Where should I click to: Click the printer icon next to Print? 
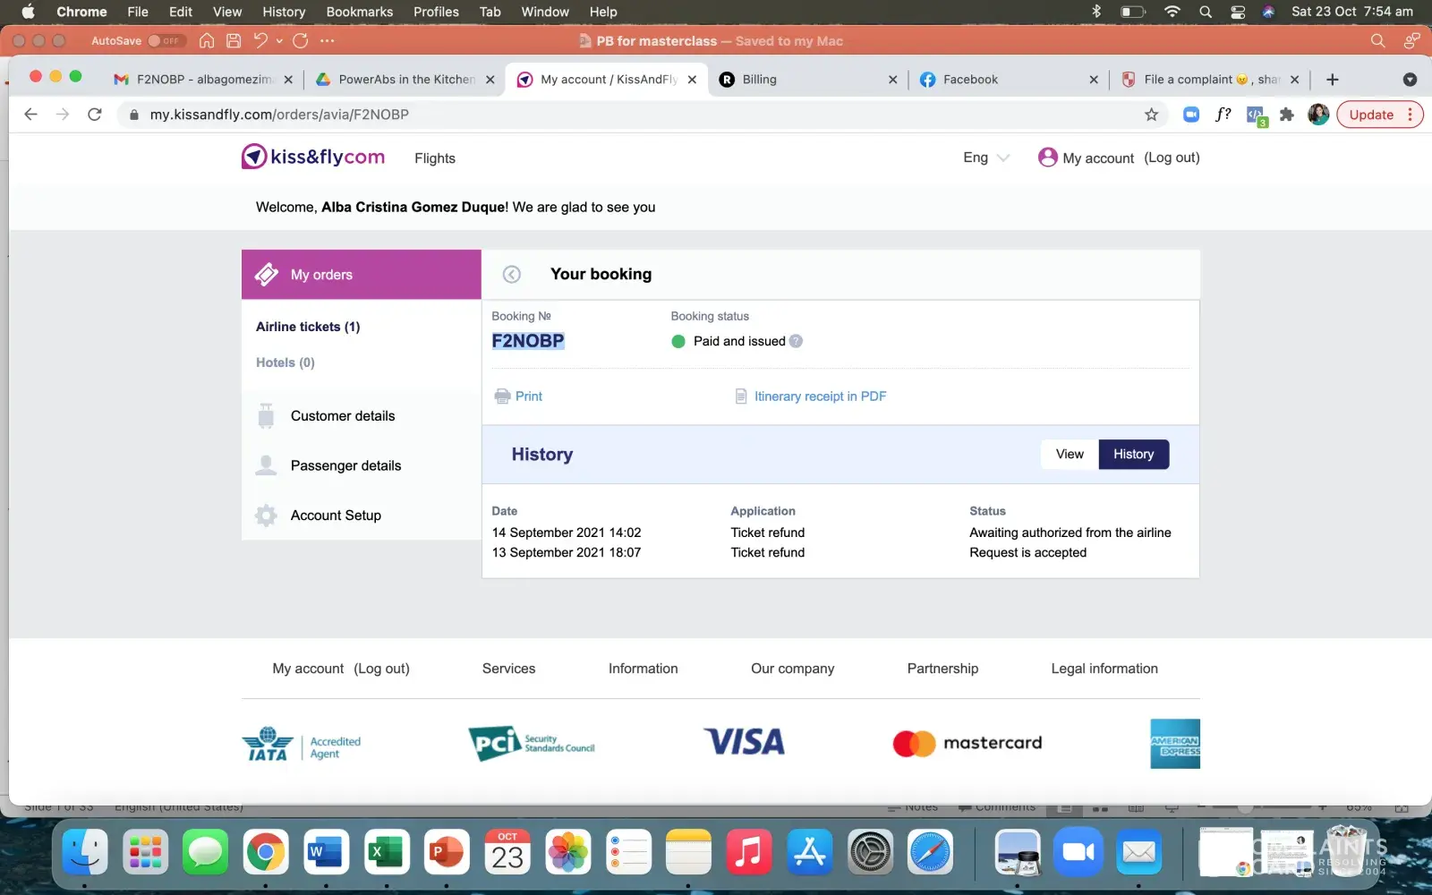coord(502,396)
